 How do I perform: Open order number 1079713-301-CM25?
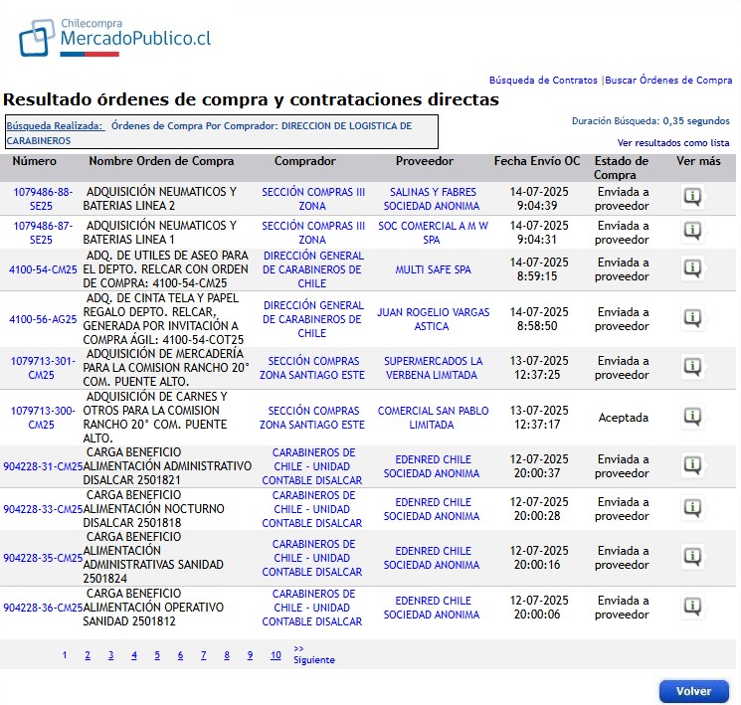click(43, 368)
